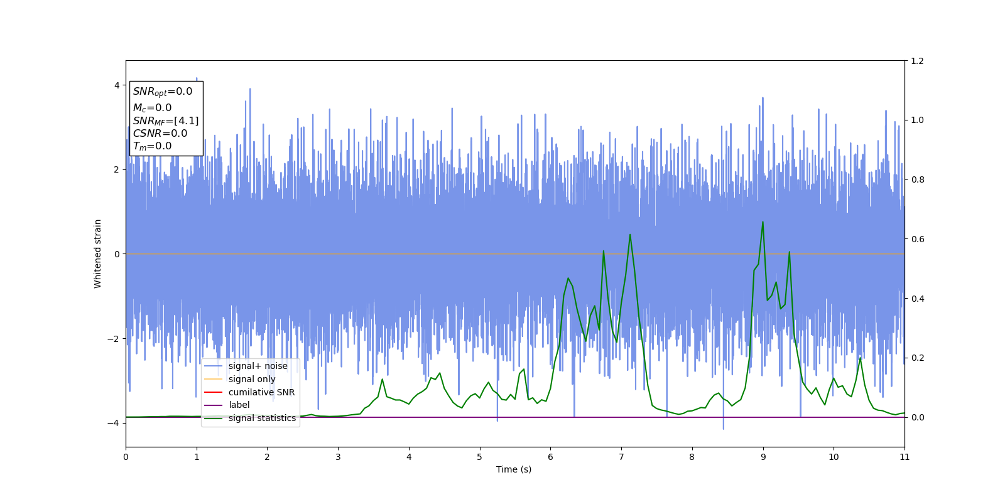Click the SNRMF=[4.1] annotation text
1005x502 pixels.
click(x=166, y=120)
